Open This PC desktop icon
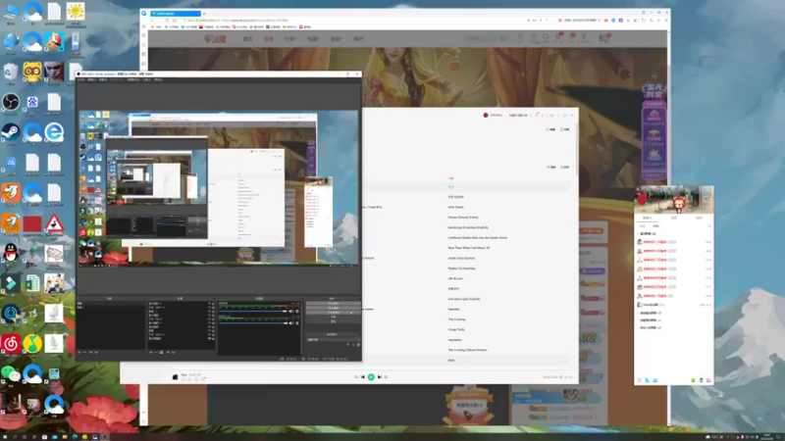 (11, 13)
